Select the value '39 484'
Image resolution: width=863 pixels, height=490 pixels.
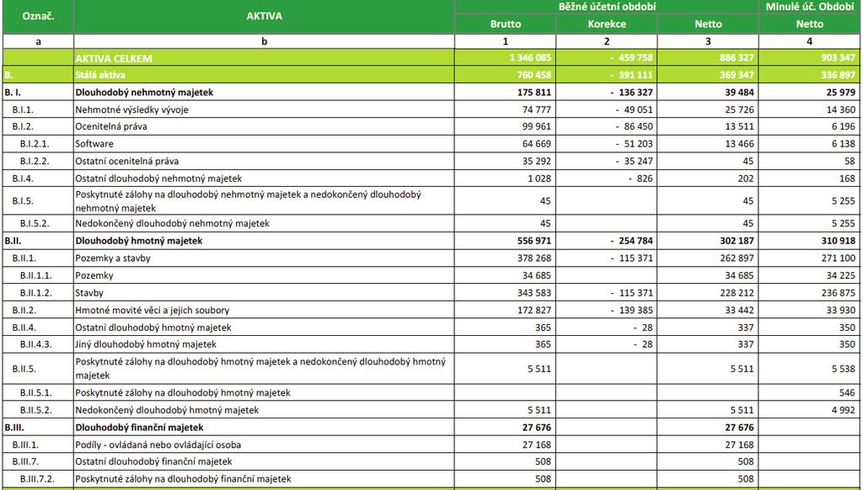[740, 93]
